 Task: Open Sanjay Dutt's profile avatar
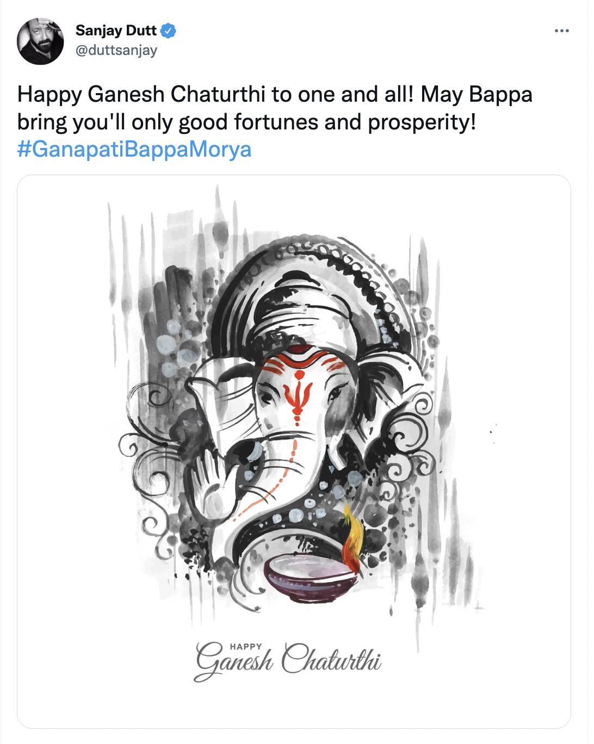pos(40,41)
